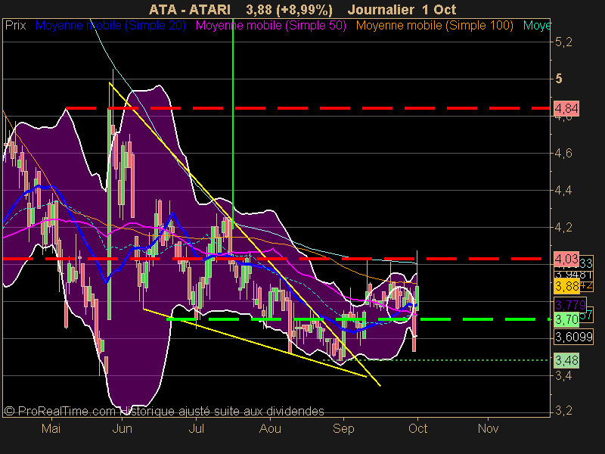The image size is (605, 454).
Task: Click the "Jul" month label
Action: click(196, 428)
